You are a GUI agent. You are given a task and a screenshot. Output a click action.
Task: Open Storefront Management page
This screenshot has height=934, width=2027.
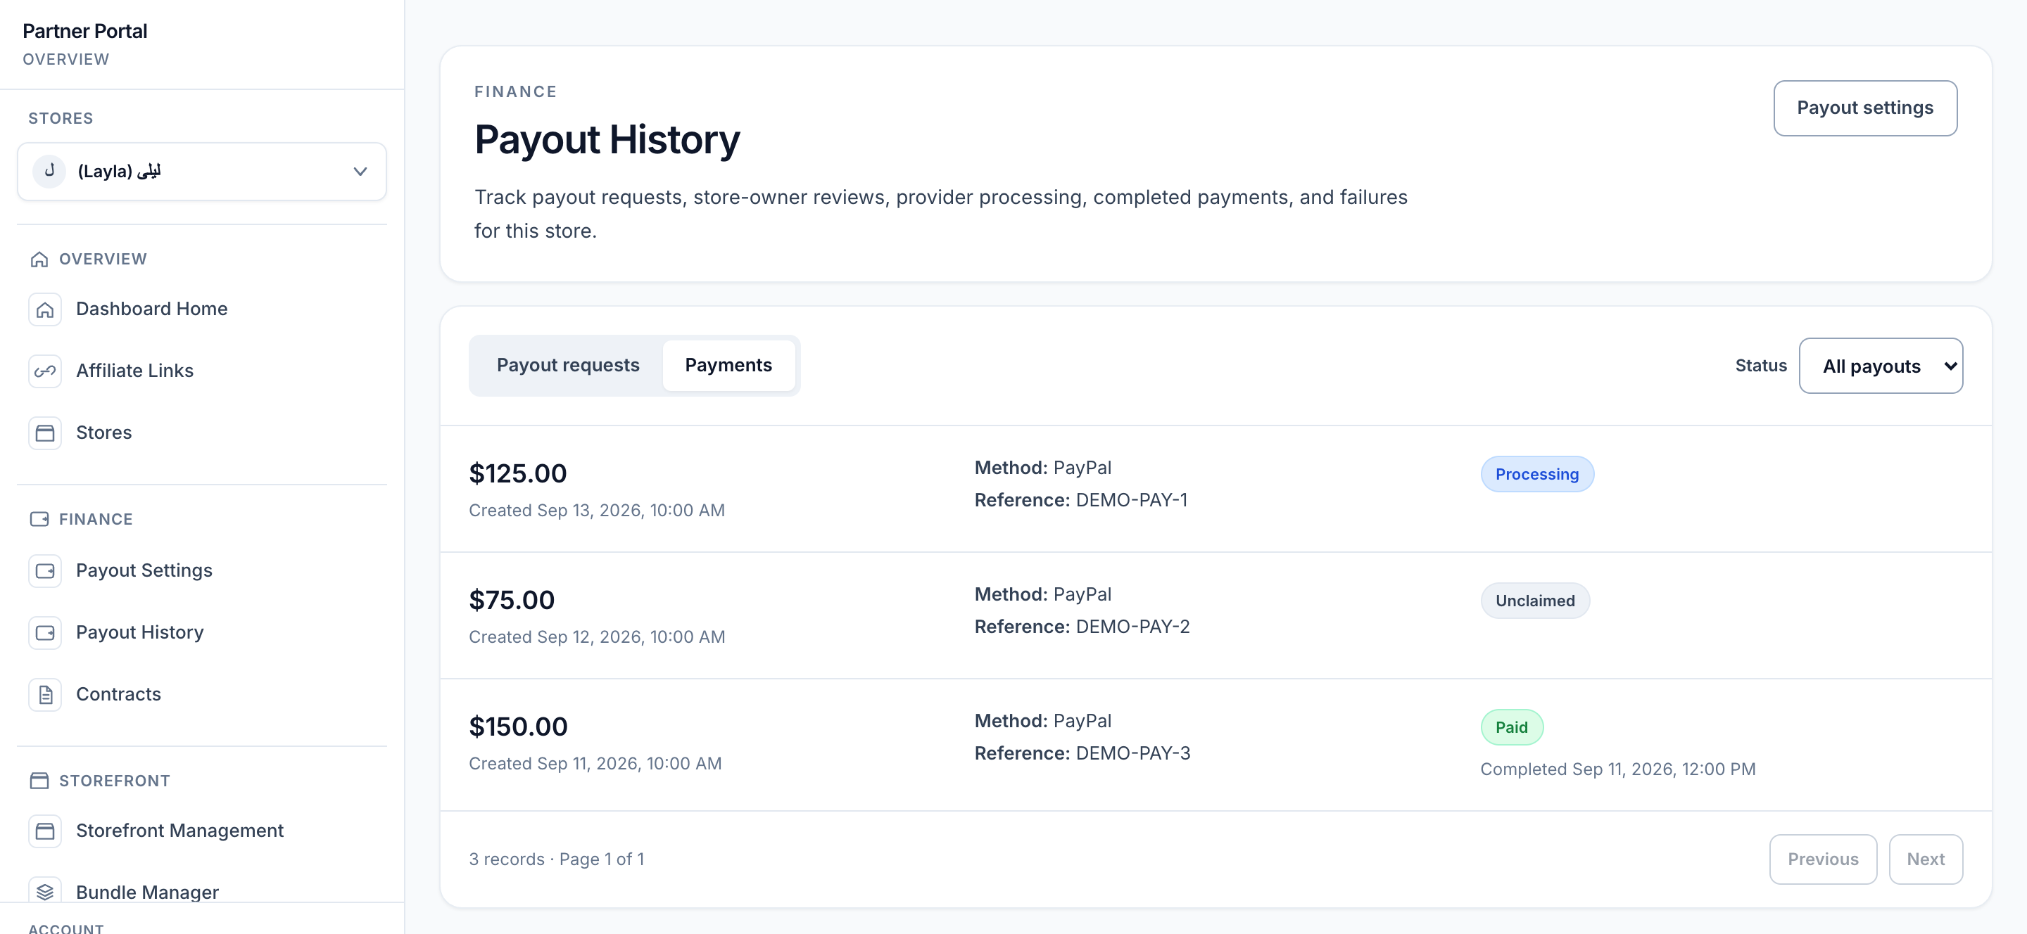[x=201, y=831]
